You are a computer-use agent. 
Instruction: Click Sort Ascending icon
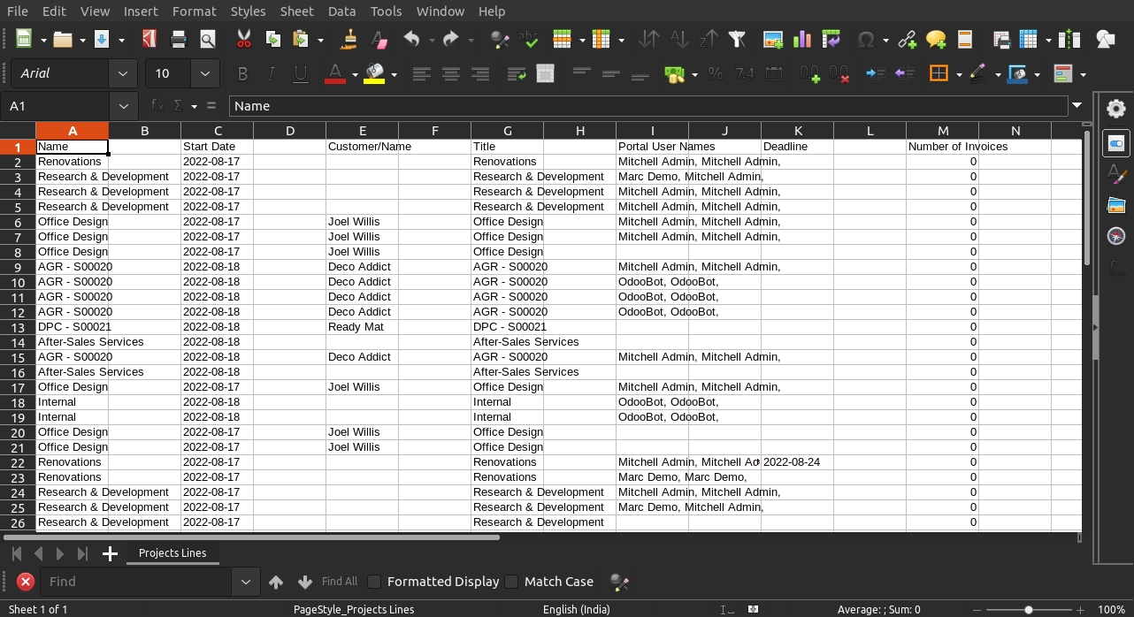tap(678, 39)
